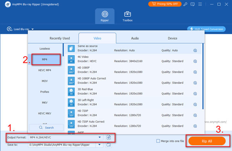Expand the Load Blu-ray dropdown arrow
This screenshot has height=151, width=232.
tap(32, 29)
